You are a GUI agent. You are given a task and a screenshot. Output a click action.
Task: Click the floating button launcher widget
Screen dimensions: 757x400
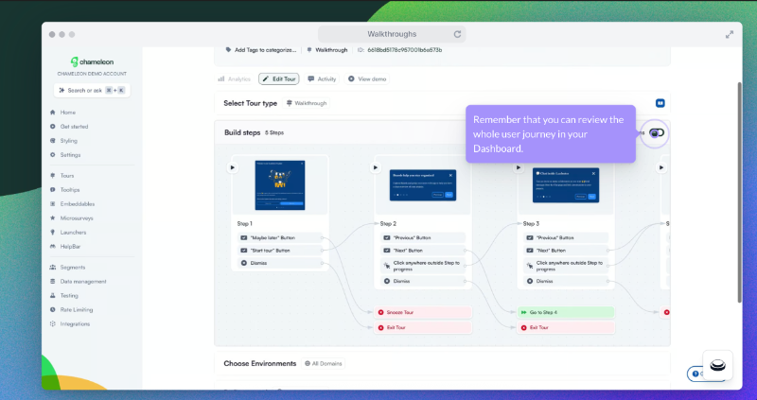717,365
